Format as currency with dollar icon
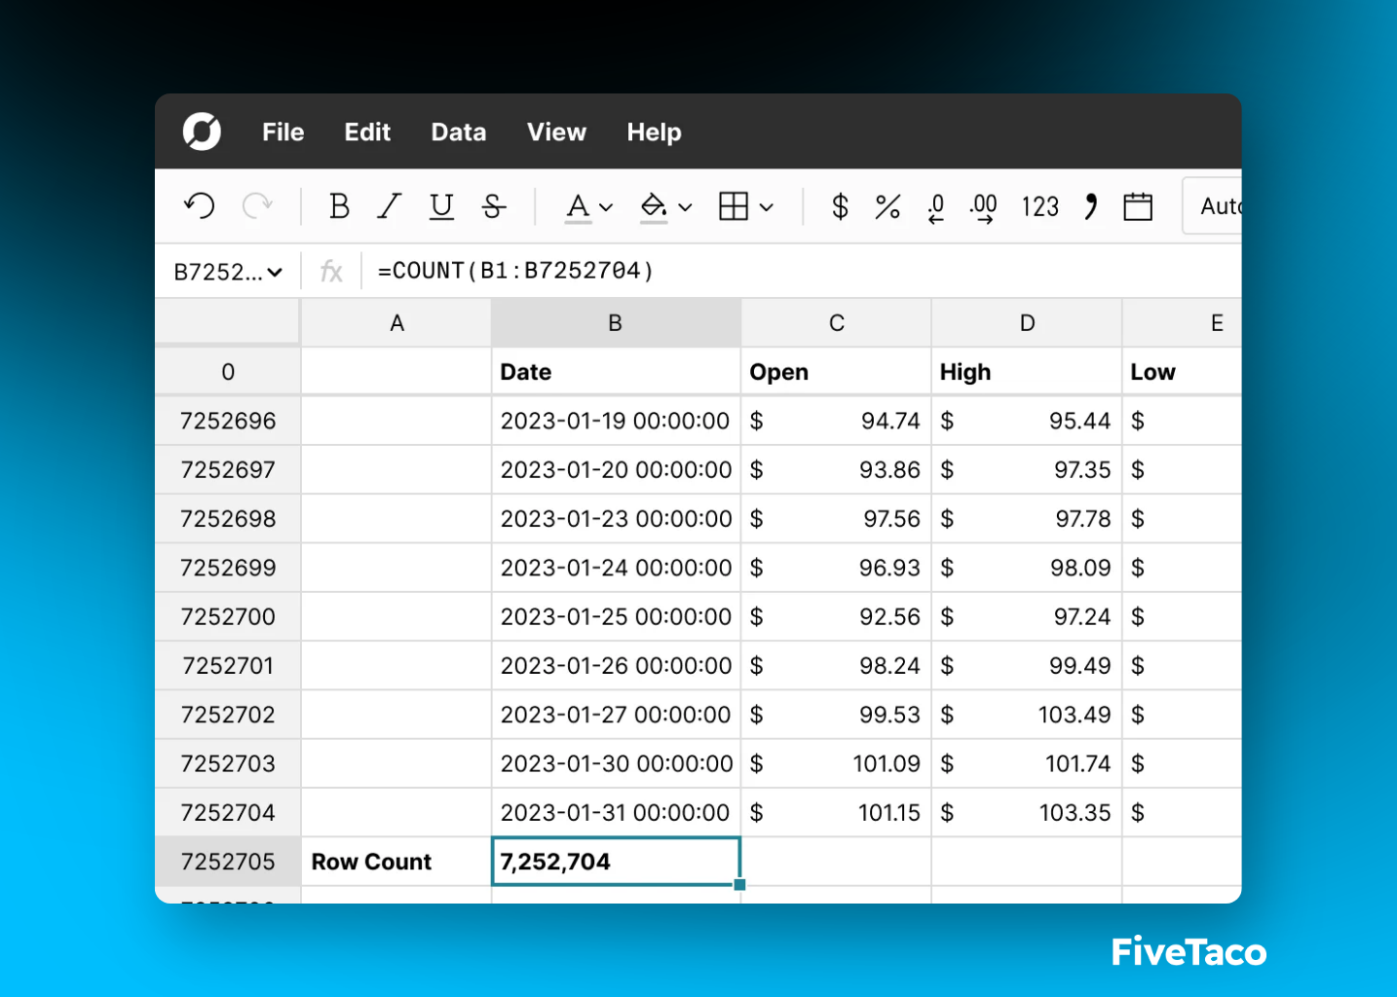 840,206
